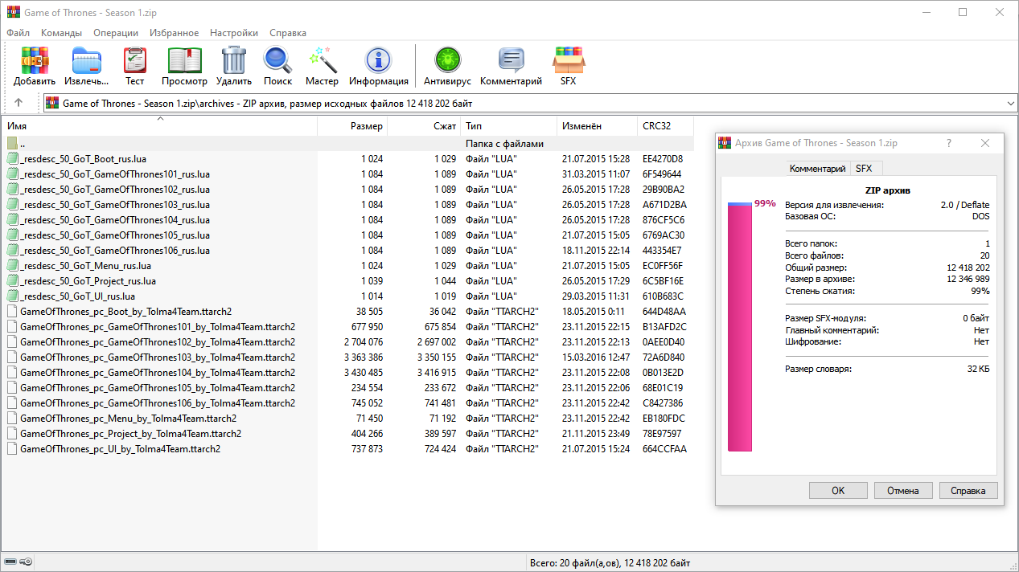Open Поиск (Find) magnifier tool

pos(277,60)
